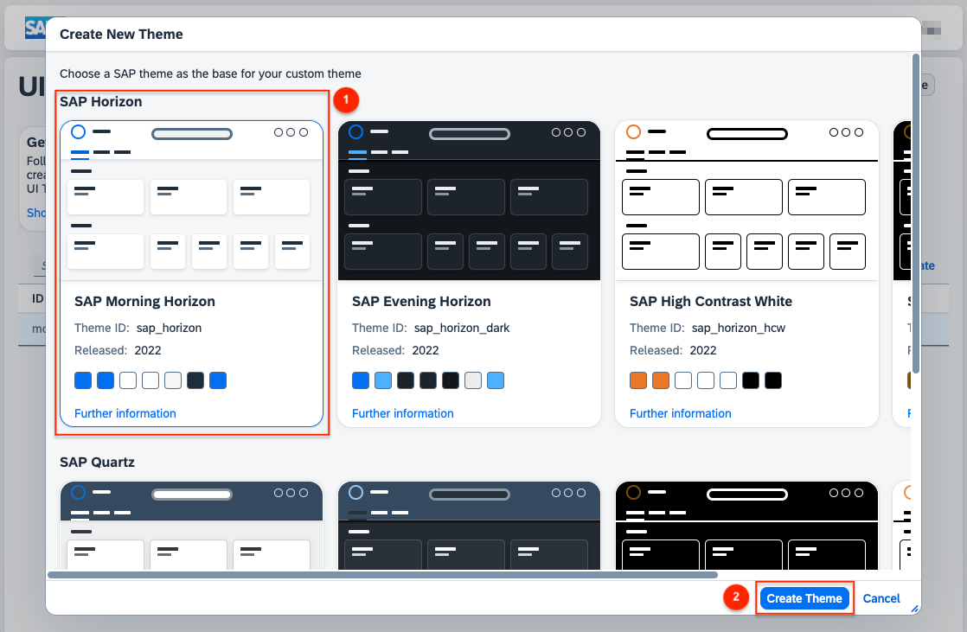Choose the SAP Quartz high contrast black thumbnail
Image resolution: width=967 pixels, height=632 pixels.
[x=746, y=526]
